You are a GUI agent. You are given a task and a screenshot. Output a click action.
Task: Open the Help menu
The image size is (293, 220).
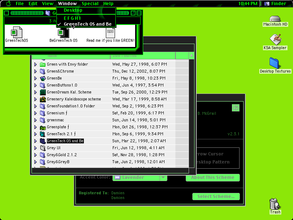(108, 4)
